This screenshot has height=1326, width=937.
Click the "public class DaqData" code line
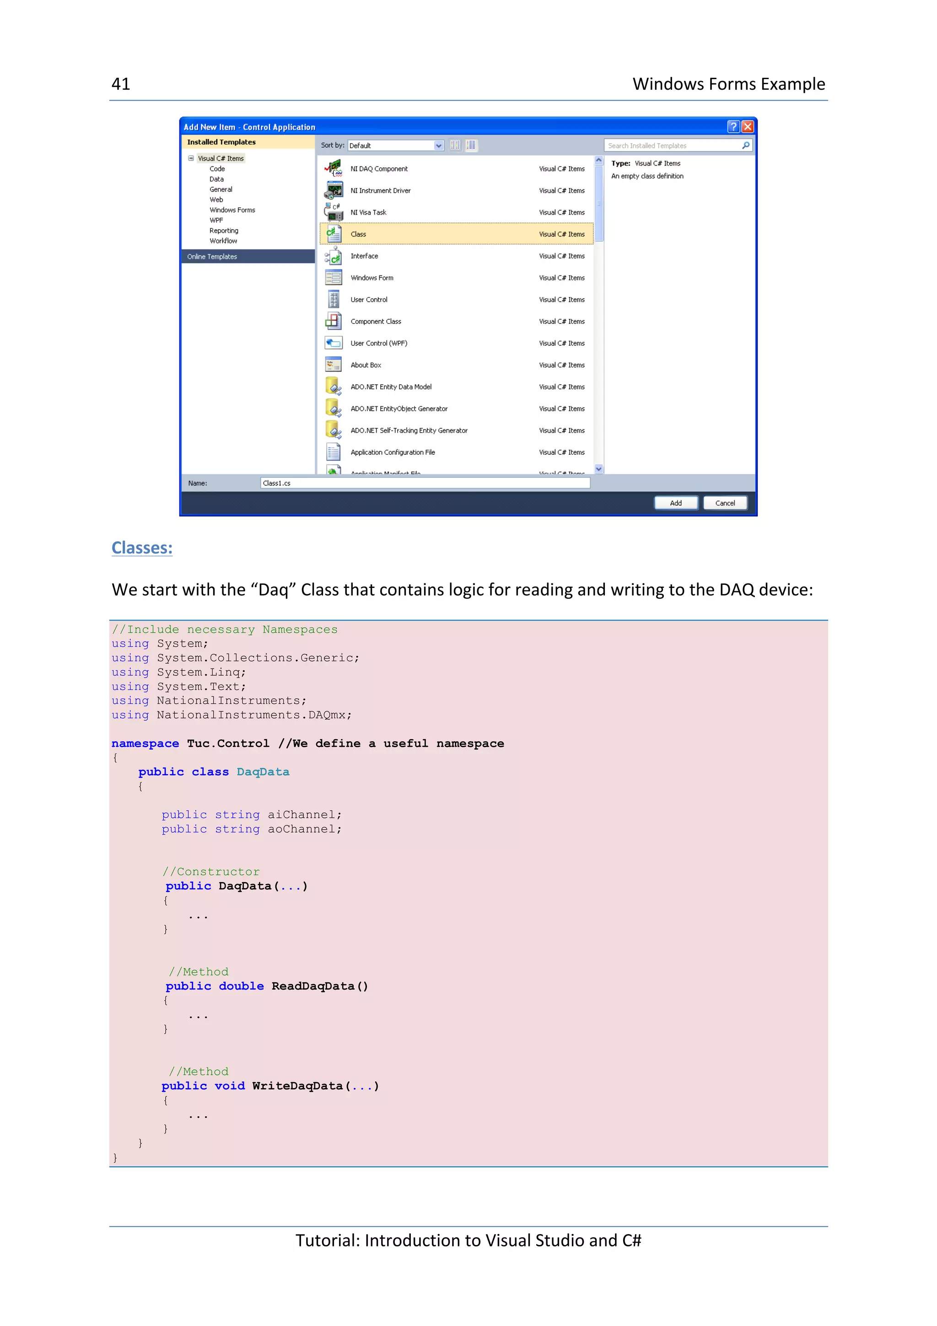214,771
